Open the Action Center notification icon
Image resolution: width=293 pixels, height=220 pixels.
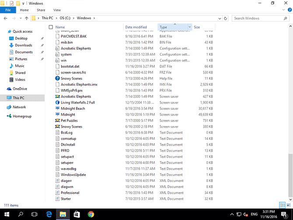pyautogui.click(x=285, y=215)
